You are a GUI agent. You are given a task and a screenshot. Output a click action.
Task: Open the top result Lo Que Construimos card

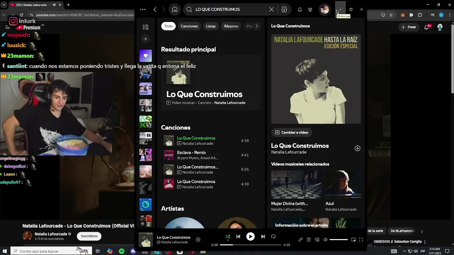tap(211, 83)
